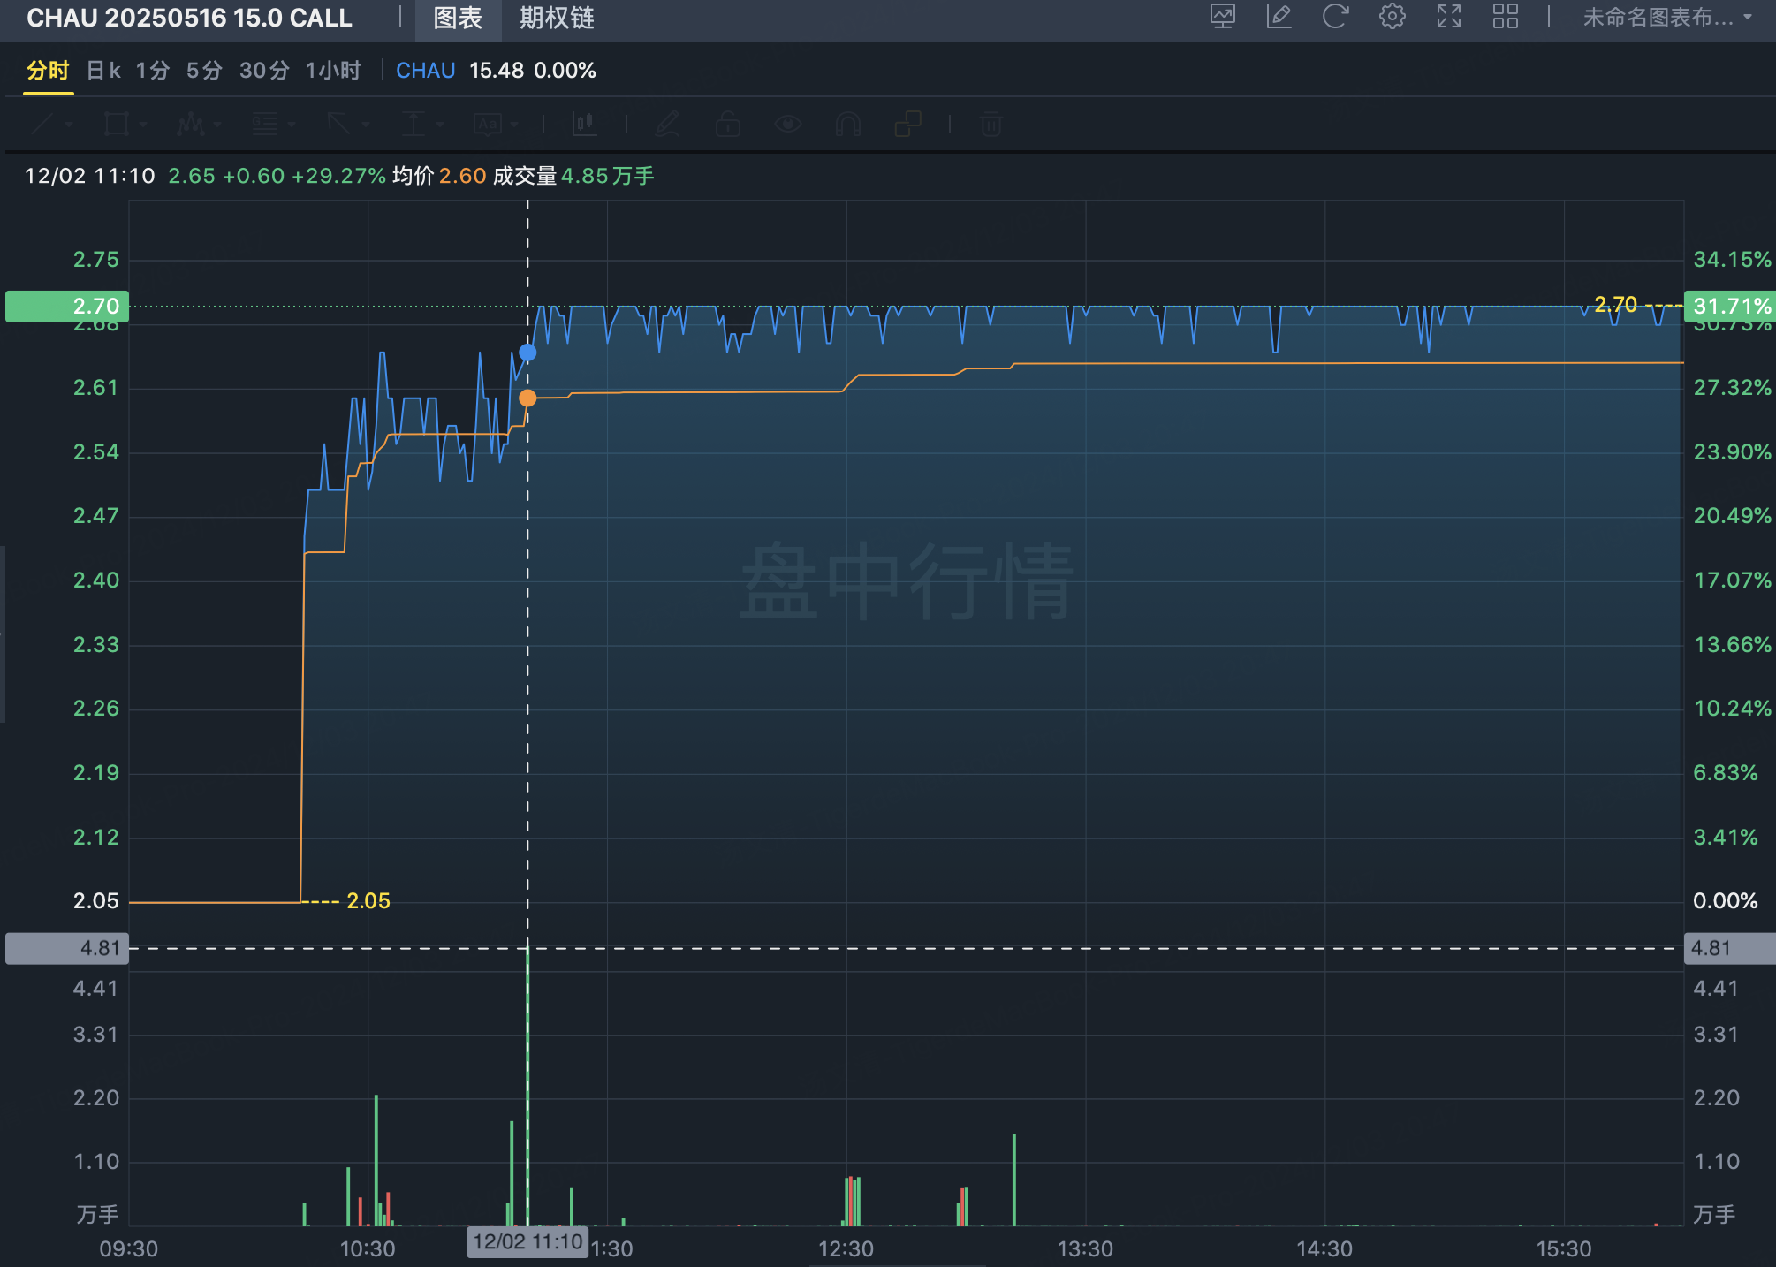Screen dimensions: 1776x1267
Task: Switch to the 图表 tab
Action: pos(458,19)
